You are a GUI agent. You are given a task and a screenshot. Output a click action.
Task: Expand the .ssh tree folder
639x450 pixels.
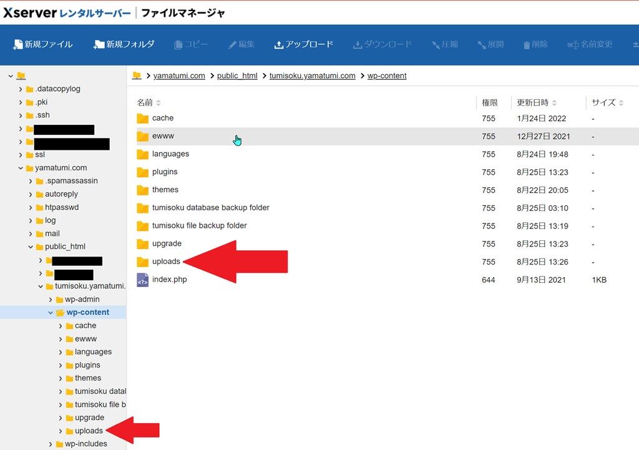[21, 115]
